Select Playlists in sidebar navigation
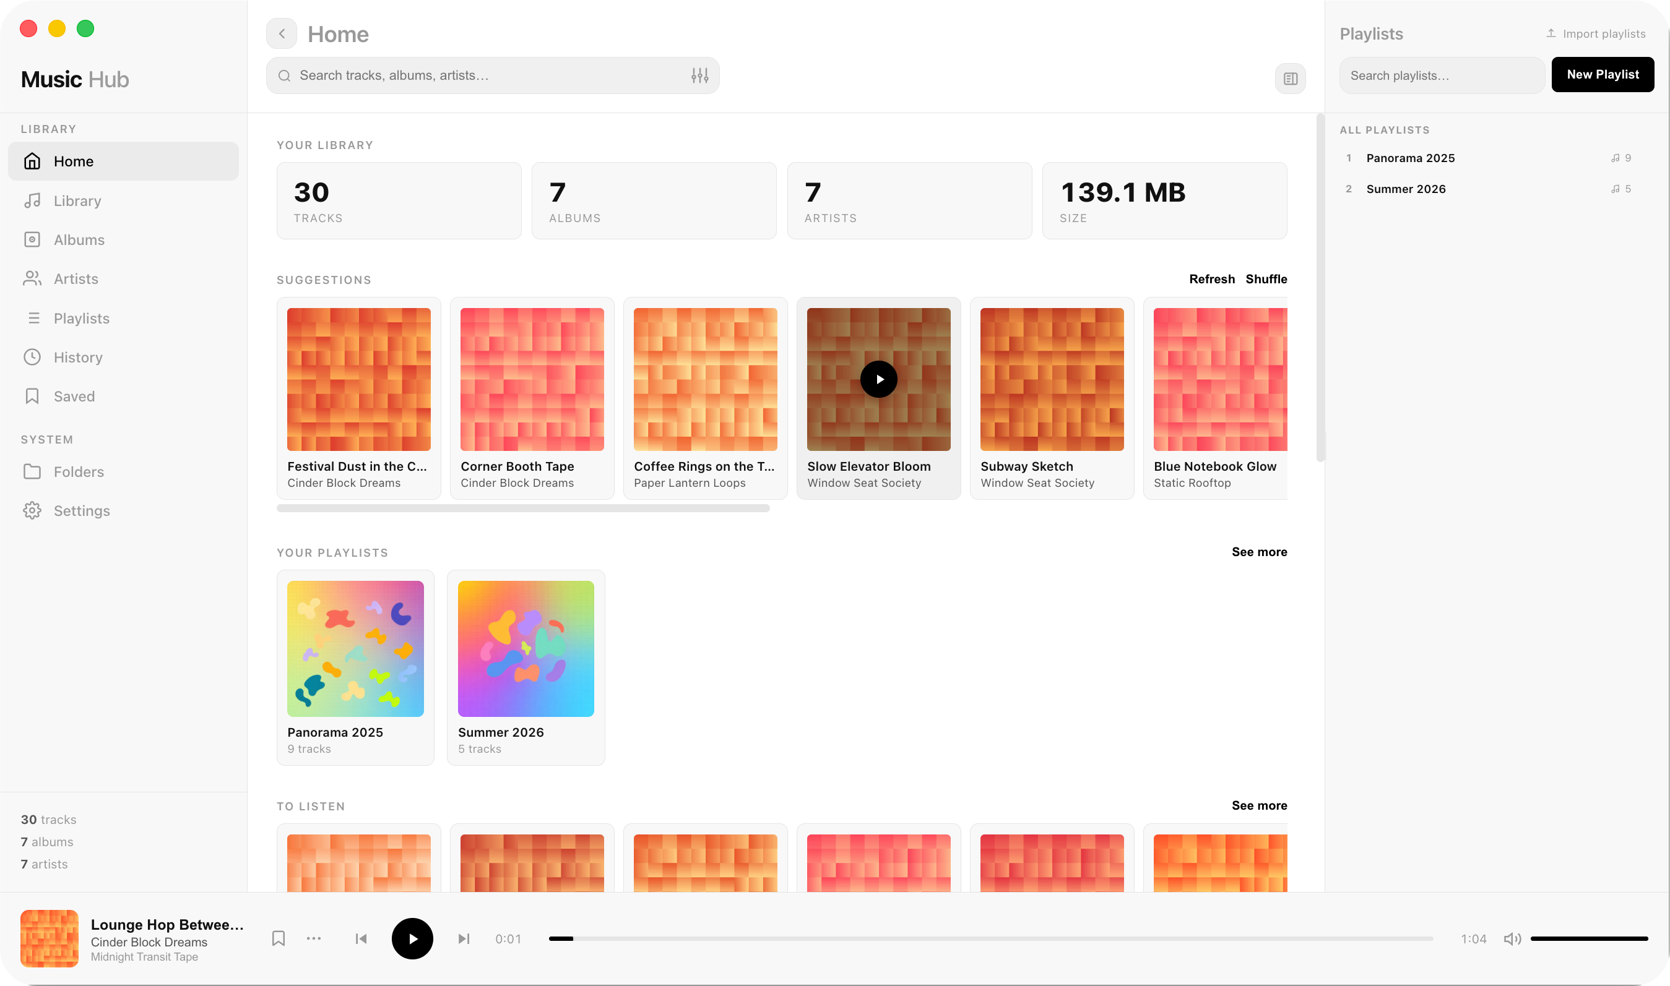This screenshot has height=986, width=1670. click(x=123, y=319)
